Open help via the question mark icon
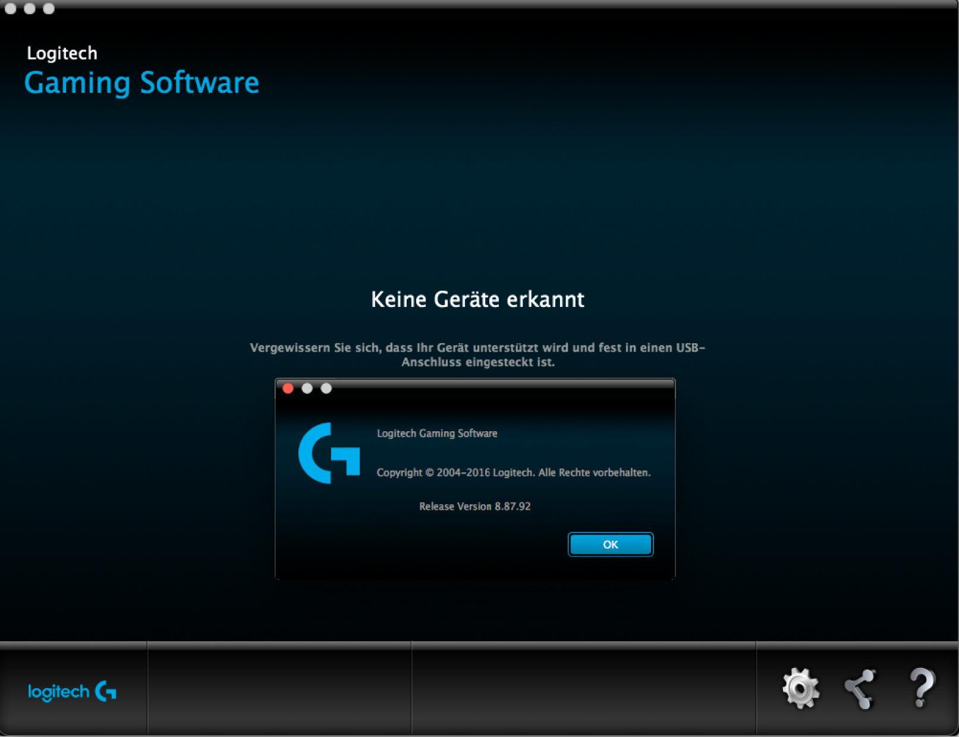959x737 pixels. pyautogui.click(x=922, y=688)
